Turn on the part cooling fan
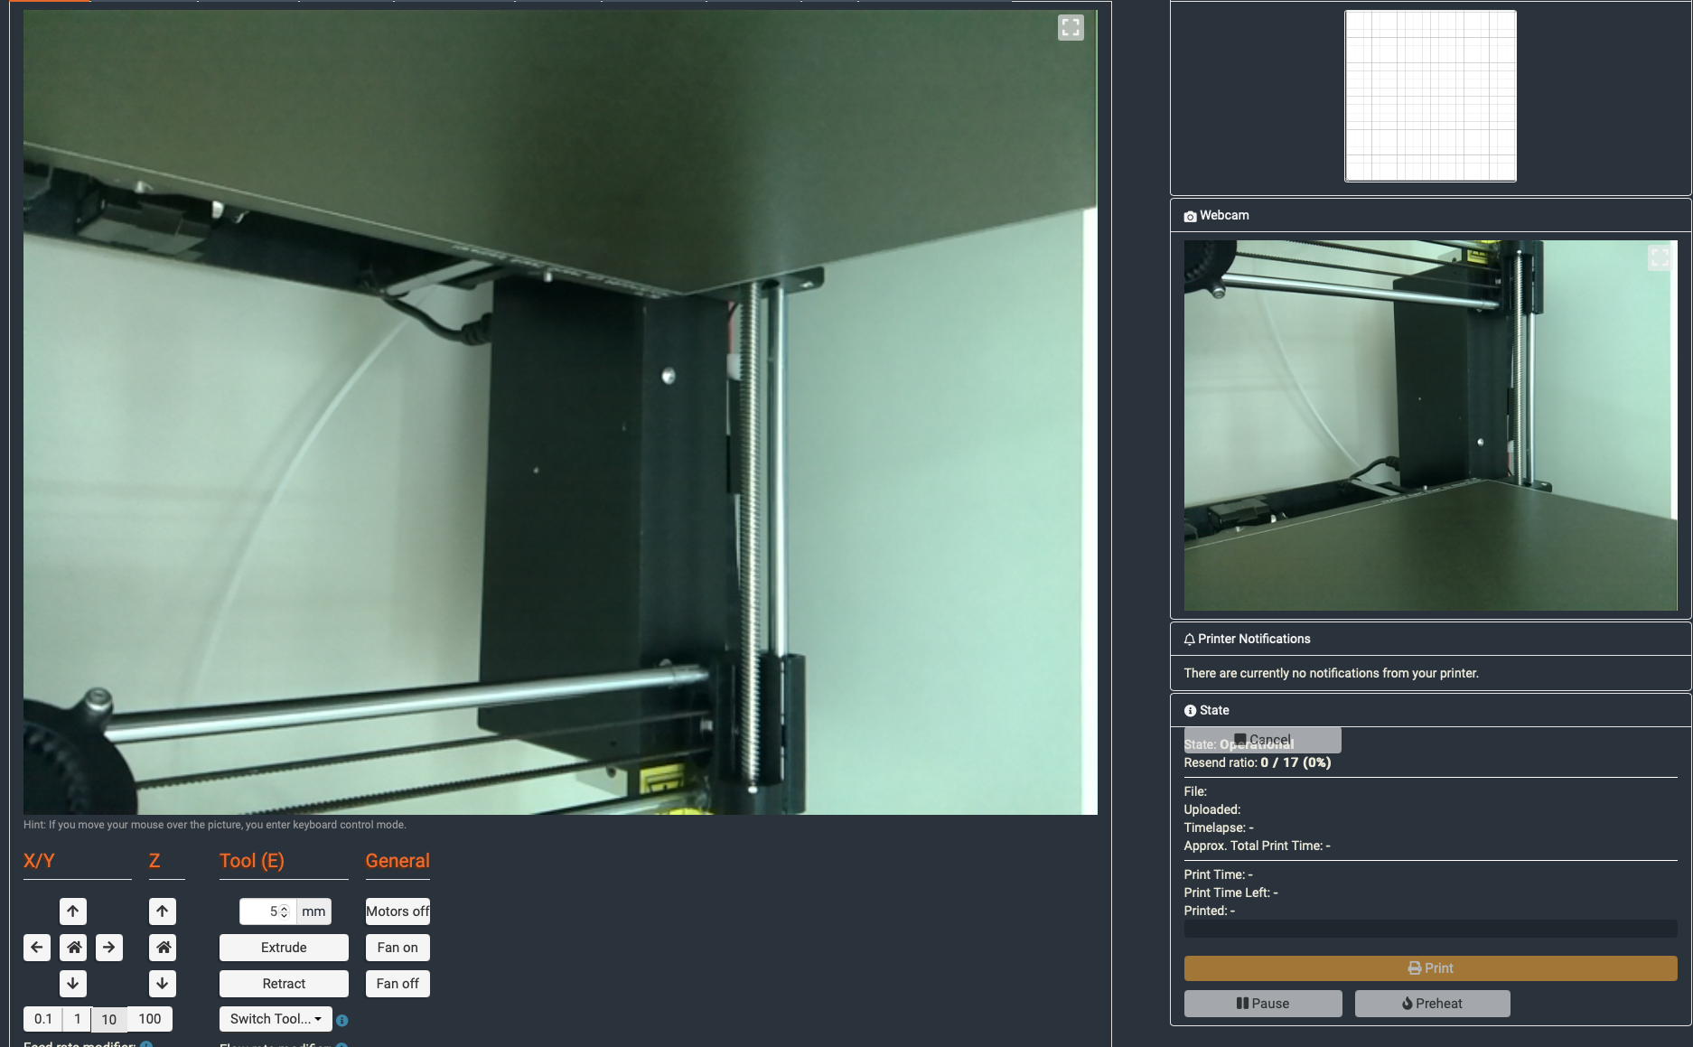 click(x=397, y=947)
